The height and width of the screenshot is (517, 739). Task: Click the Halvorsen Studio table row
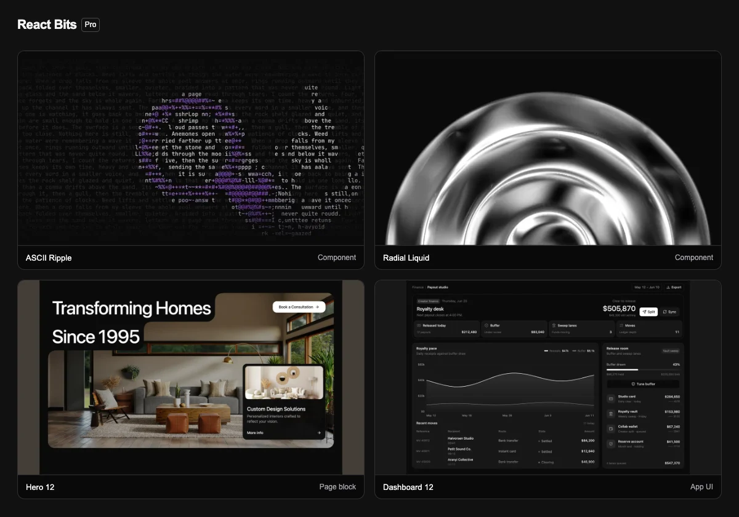pyautogui.click(x=505, y=440)
